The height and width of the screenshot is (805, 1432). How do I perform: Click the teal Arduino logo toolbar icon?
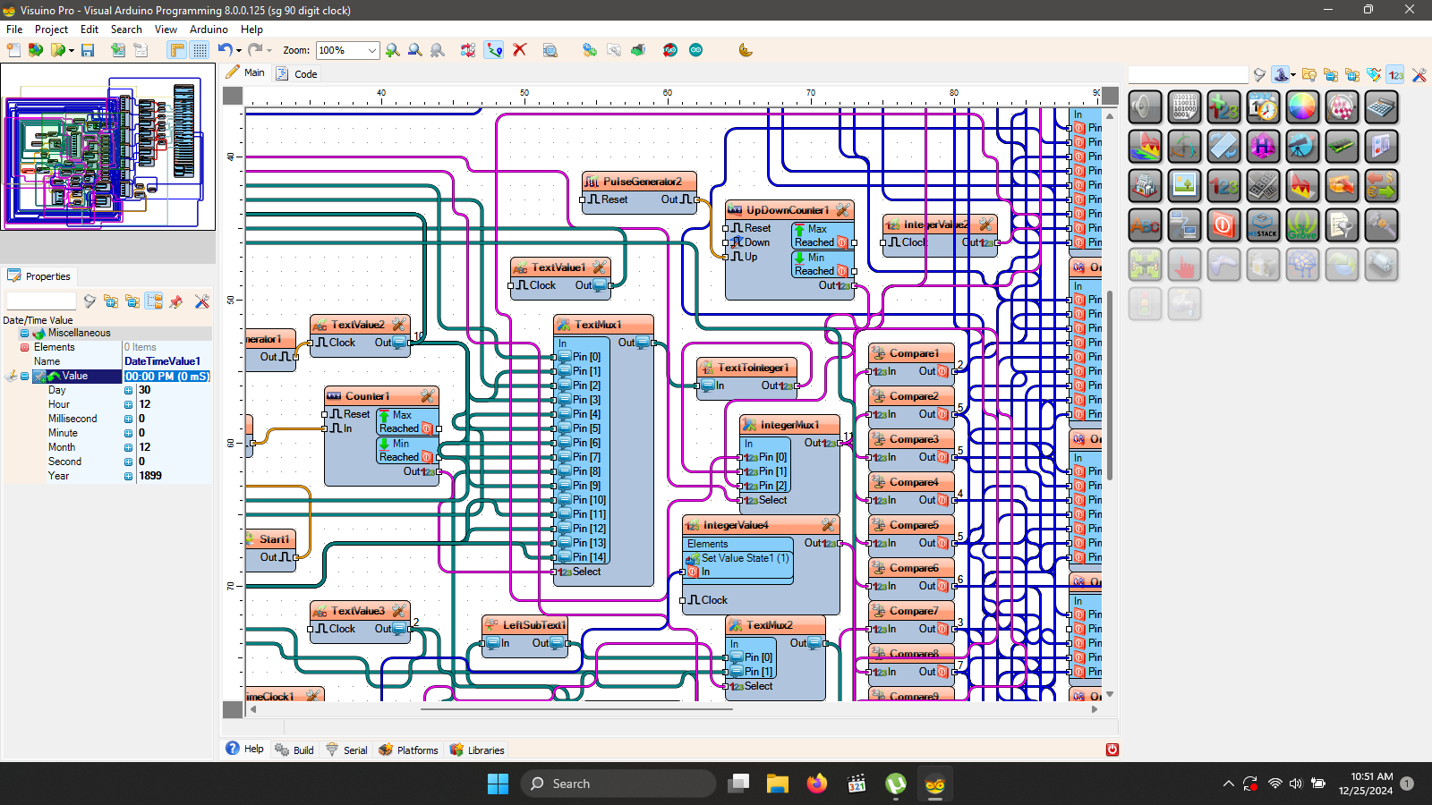pyautogui.click(x=695, y=50)
